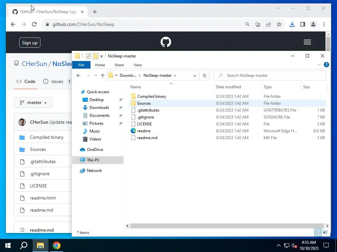Image resolution: width=337 pixels, height=252 pixels.
Task: Share this page via address bar icon
Action: [x=269, y=24]
